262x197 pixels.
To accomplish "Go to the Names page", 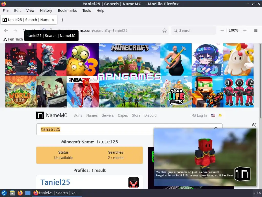I will coord(92,115).
